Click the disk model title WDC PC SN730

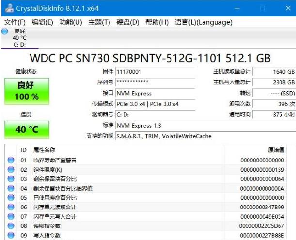tap(150, 58)
